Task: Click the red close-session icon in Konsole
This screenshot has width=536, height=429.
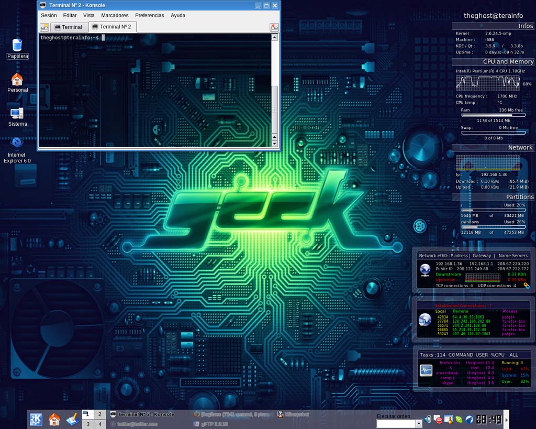Action: 274,27
